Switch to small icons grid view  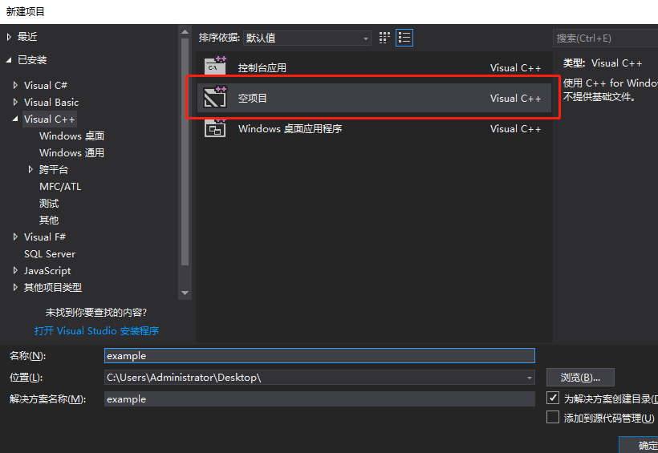384,38
